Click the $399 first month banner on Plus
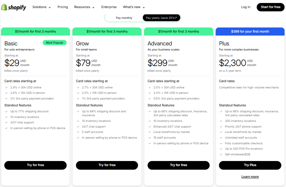This screenshot has width=286, height=187. click(x=250, y=31)
